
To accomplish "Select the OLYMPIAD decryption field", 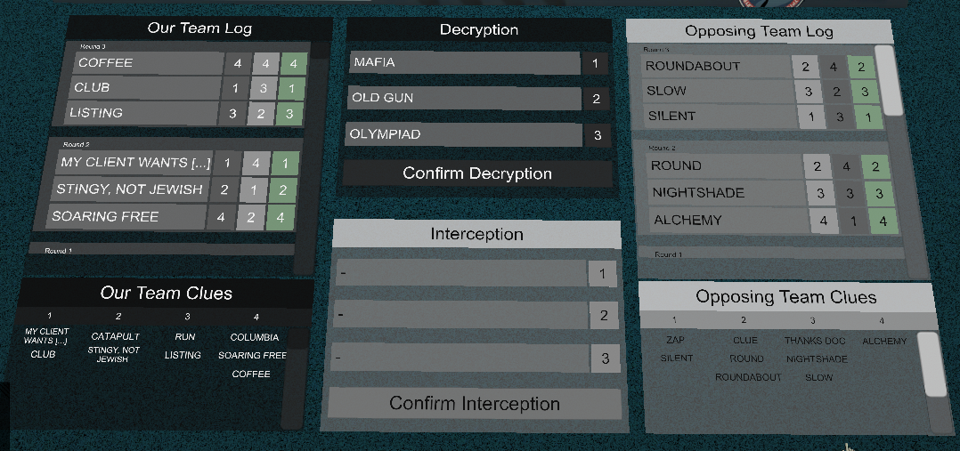I will click(463, 134).
